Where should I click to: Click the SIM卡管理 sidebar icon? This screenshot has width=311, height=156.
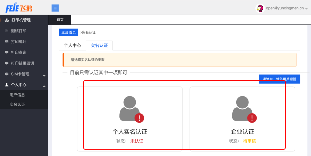pyautogui.click(x=7, y=74)
